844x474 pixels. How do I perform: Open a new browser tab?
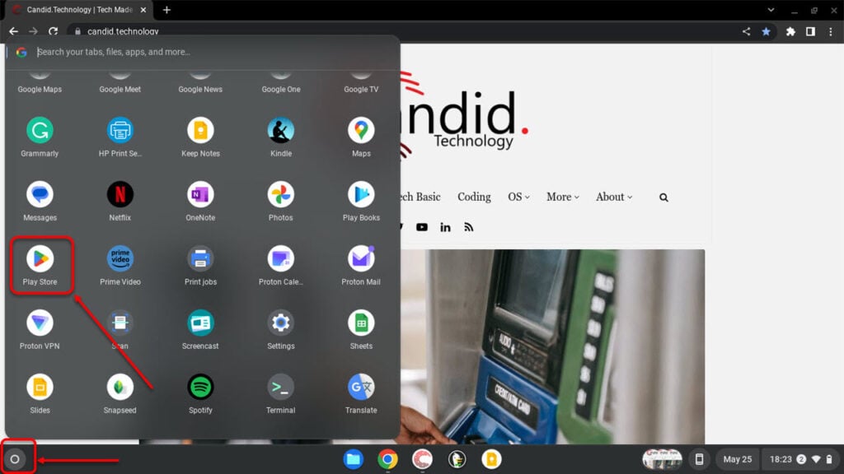coord(166,10)
